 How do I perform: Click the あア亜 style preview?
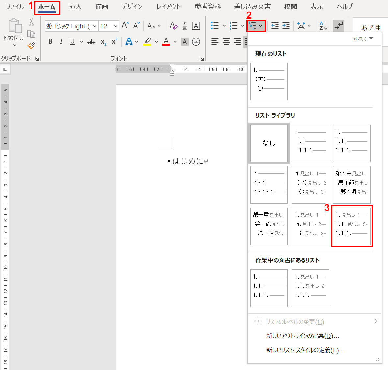pyautogui.click(x=371, y=27)
